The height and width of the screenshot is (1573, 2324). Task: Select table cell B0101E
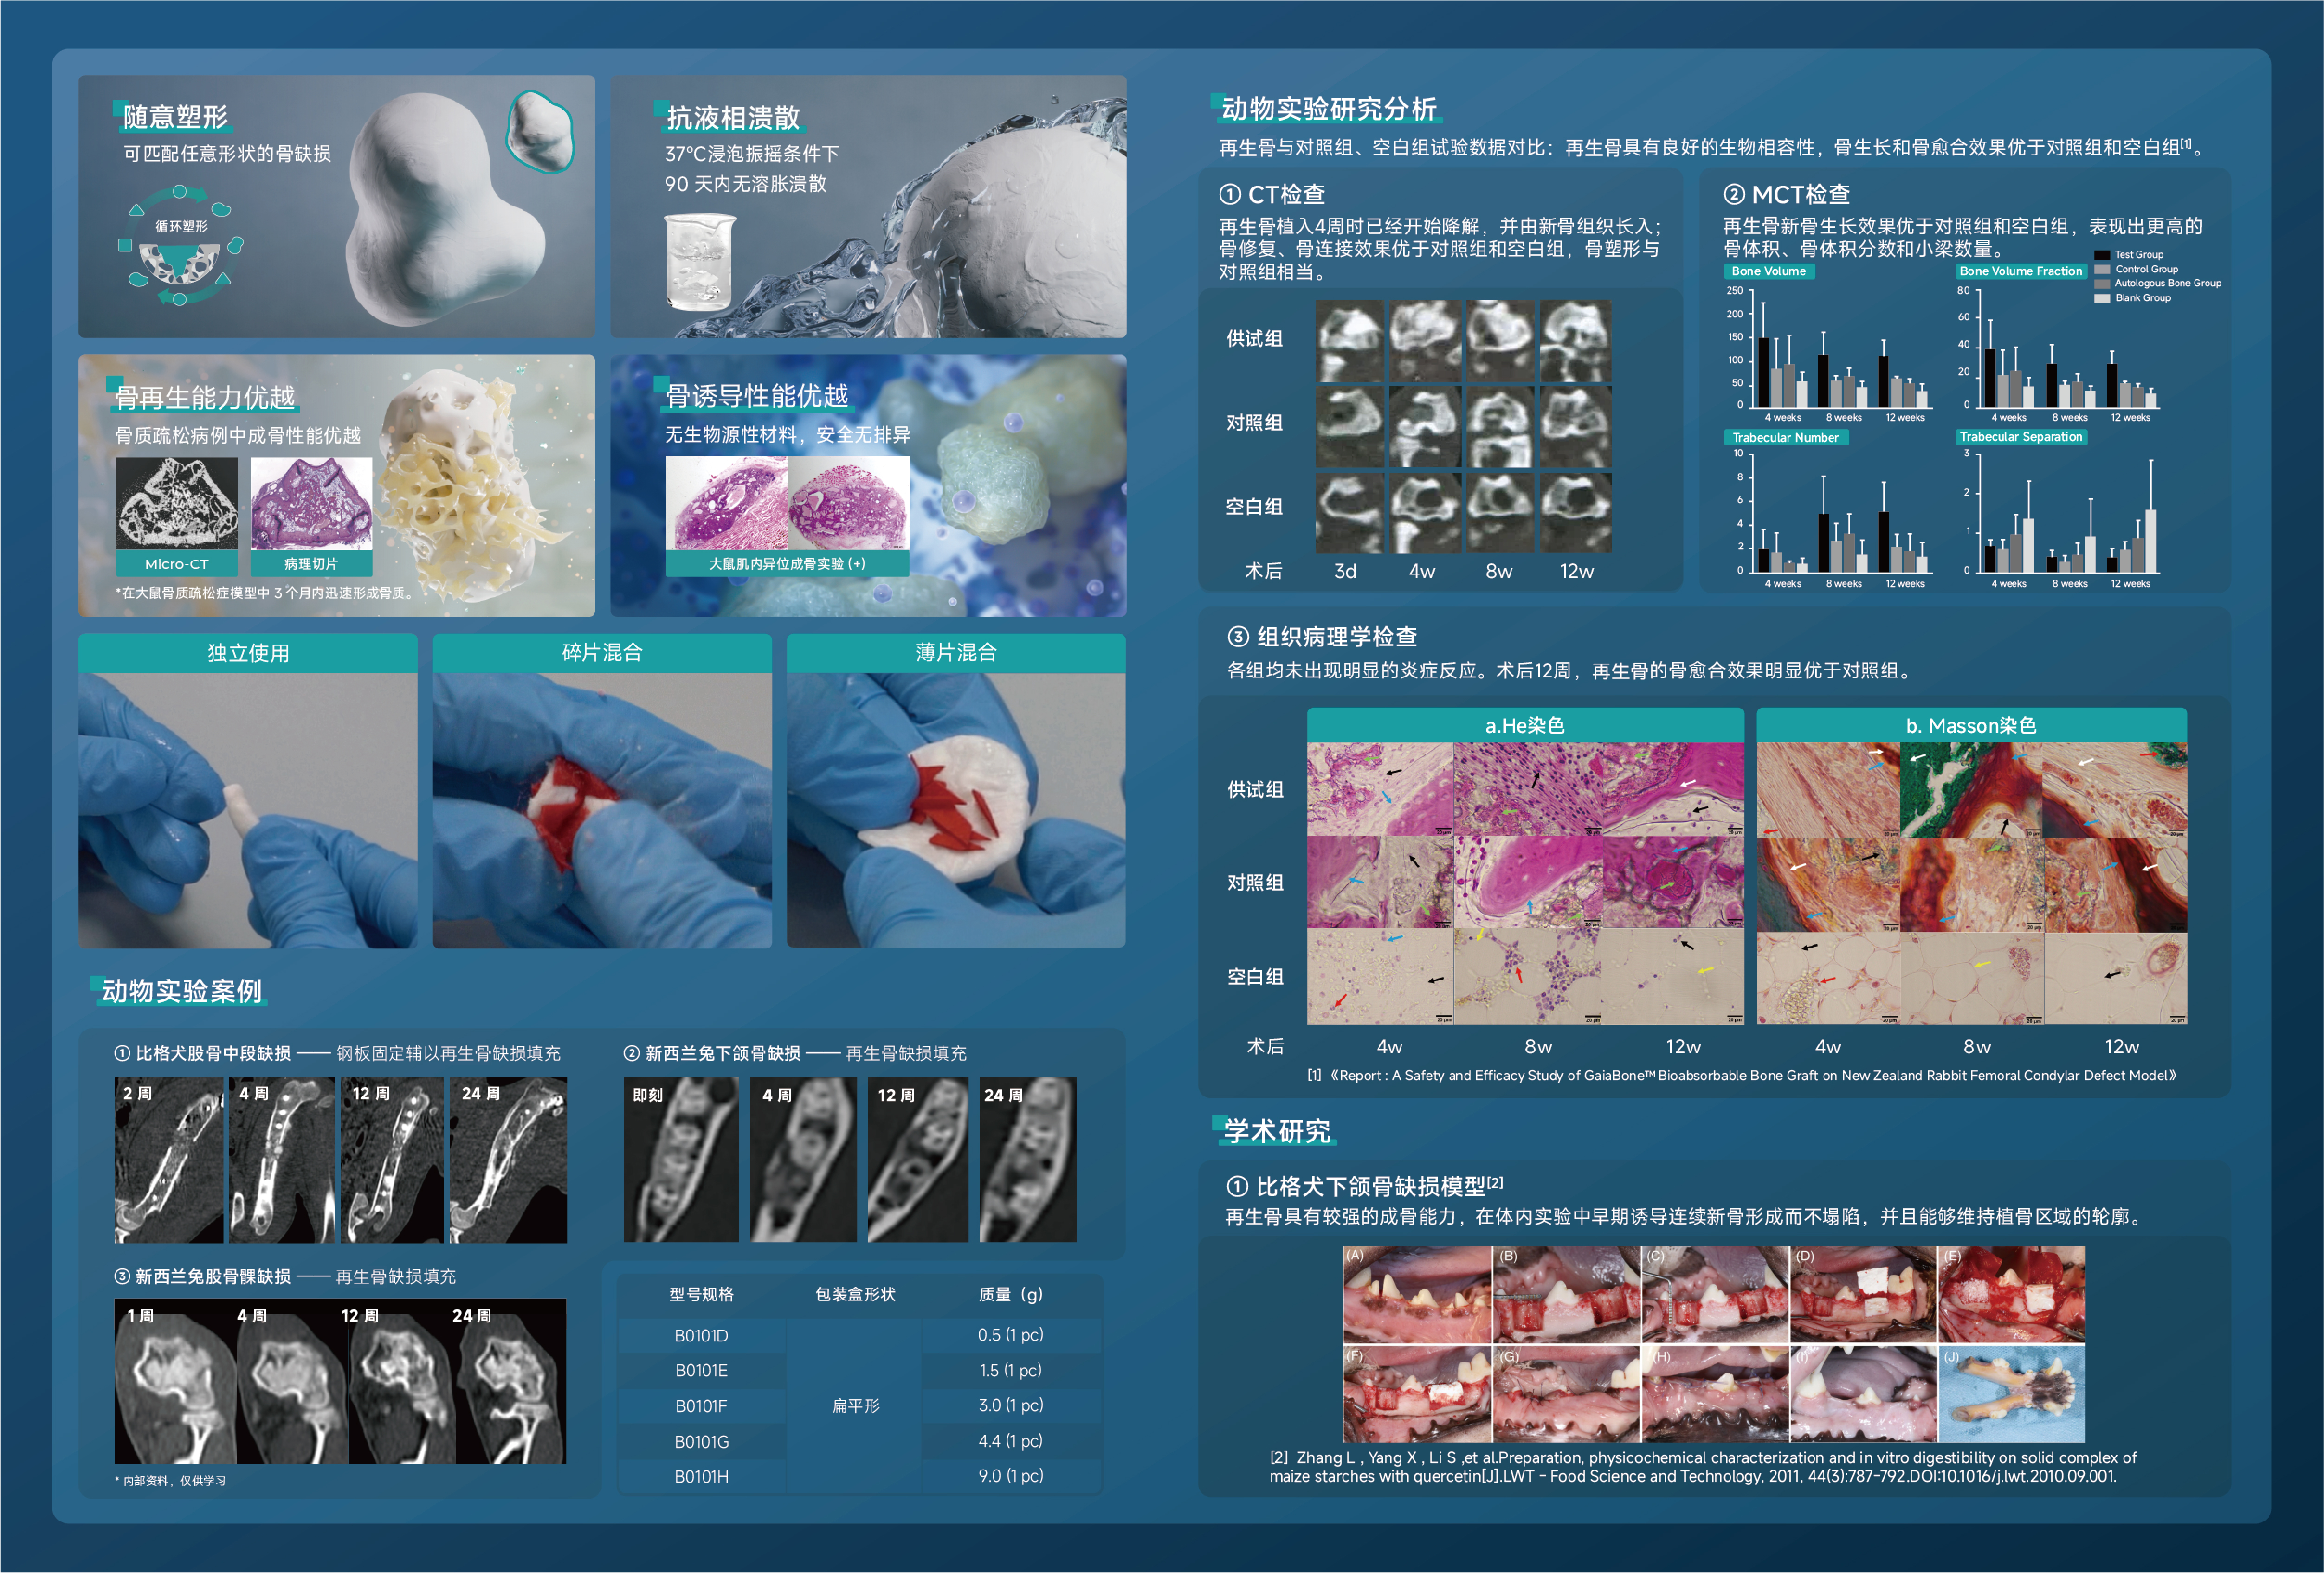[x=701, y=1371]
